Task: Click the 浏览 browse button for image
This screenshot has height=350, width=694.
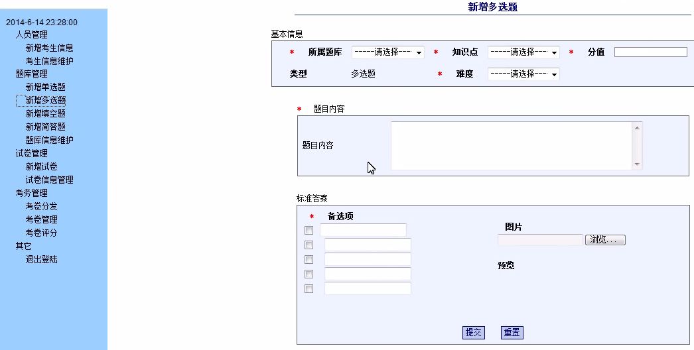Action: [x=605, y=240]
